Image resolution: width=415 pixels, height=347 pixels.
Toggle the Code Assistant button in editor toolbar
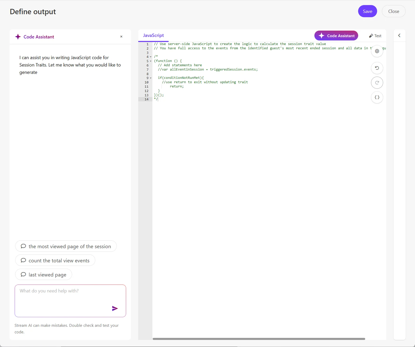pos(336,36)
